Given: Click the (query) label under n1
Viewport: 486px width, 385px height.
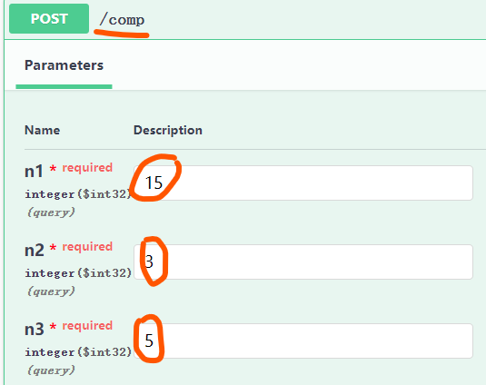Looking at the screenshot, I should click(51, 212).
